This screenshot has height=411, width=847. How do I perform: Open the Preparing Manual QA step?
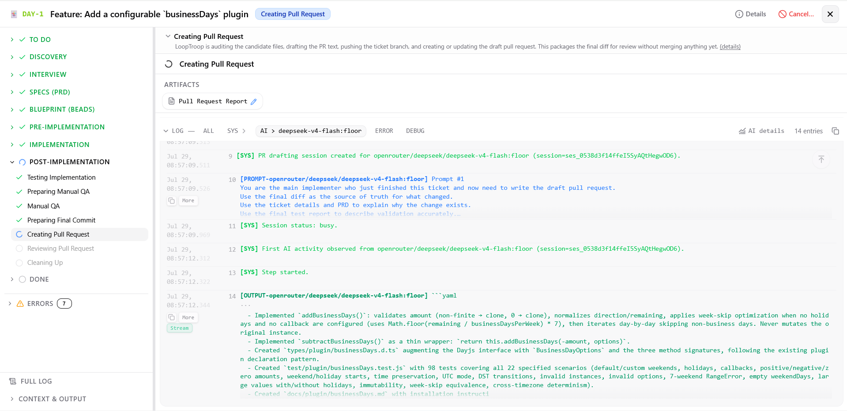pos(58,192)
